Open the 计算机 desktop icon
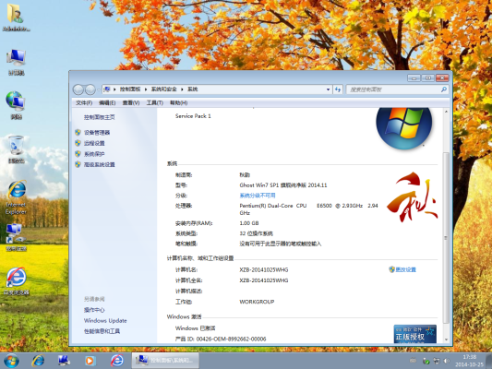The width and height of the screenshot is (492, 369). (16, 62)
